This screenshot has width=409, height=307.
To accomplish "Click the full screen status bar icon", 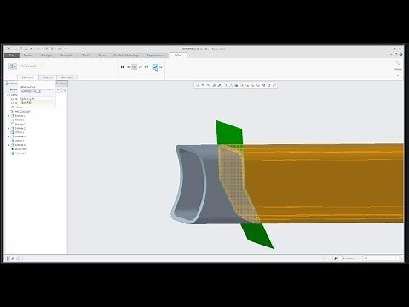I will click(19, 258).
